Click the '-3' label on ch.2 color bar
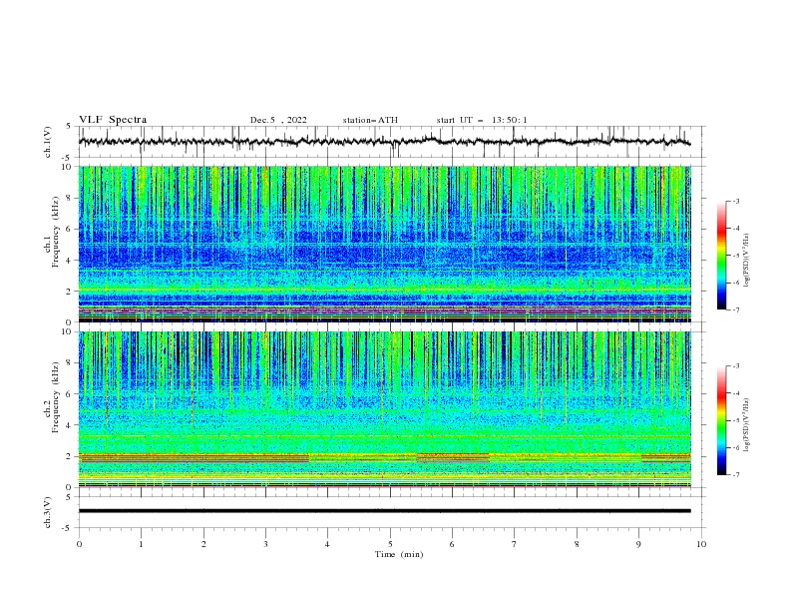 pos(736,366)
